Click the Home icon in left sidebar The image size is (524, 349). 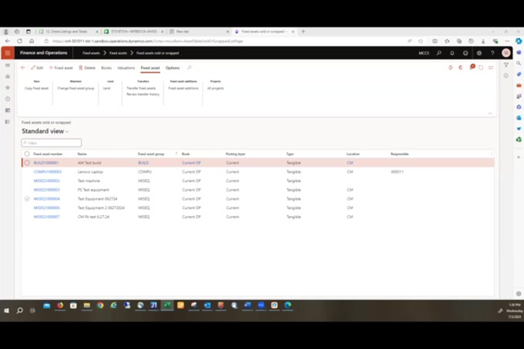8,77
